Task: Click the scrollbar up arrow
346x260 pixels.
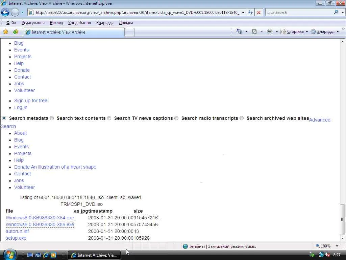Action: [x=342, y=42]
